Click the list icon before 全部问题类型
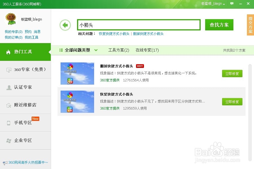The width and height of the screenshot is (254, 169). [x=61, y=50]
